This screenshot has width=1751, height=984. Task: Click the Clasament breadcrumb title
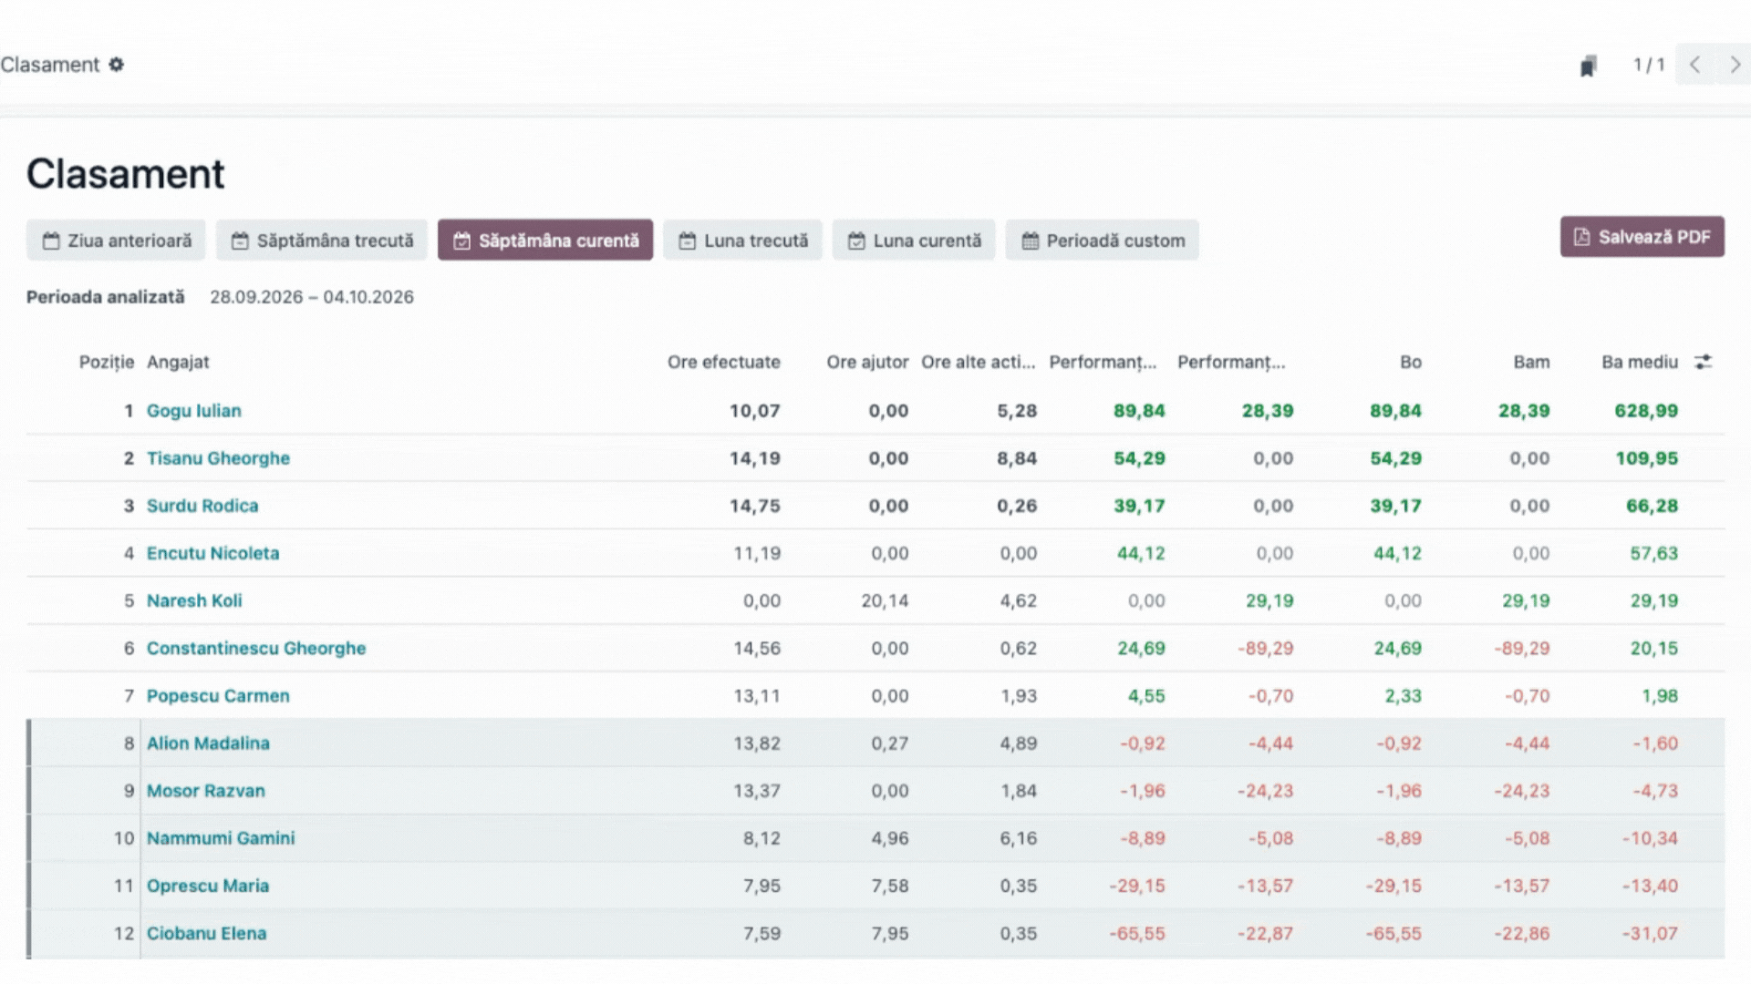[50, 65]
